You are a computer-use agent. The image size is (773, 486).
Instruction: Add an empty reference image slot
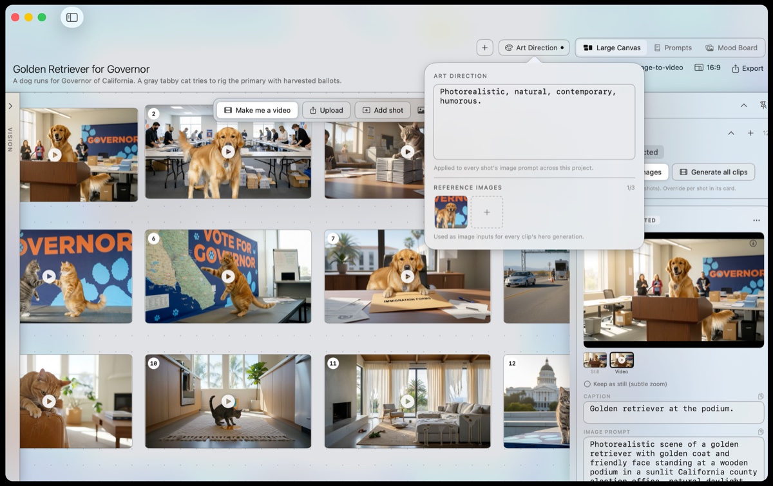[487, 212]
